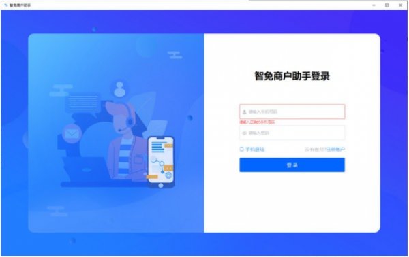The width and height of the screenshot is (409, 257).
Task: Maximize the 智兔商户助手 window
Action: 387,5
